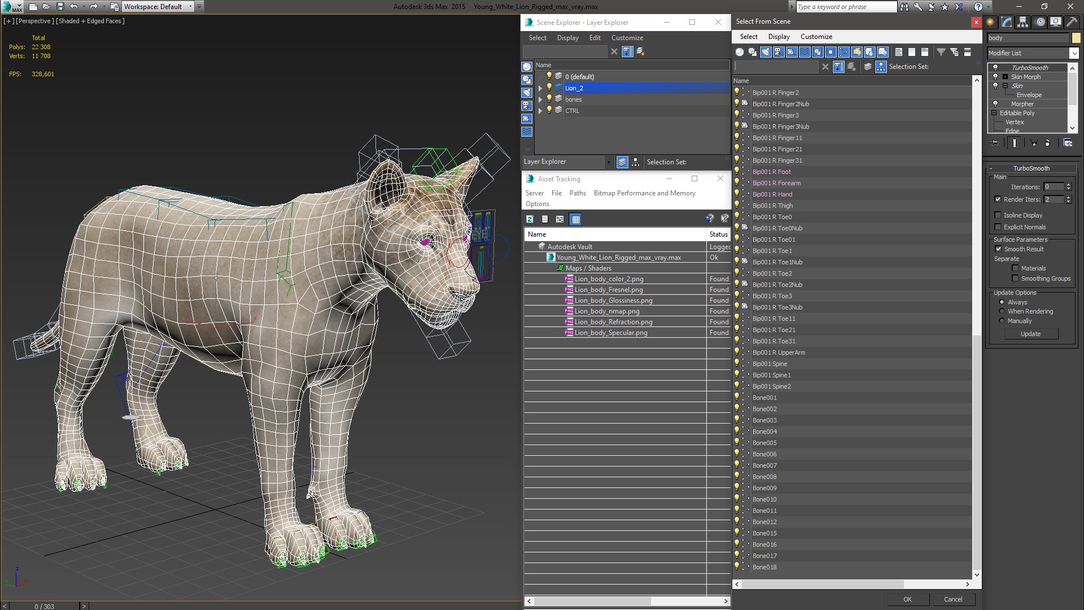The image size is (1084, 610).
Task: Enable Isoline Display checkbox
Action: [998, 215]
